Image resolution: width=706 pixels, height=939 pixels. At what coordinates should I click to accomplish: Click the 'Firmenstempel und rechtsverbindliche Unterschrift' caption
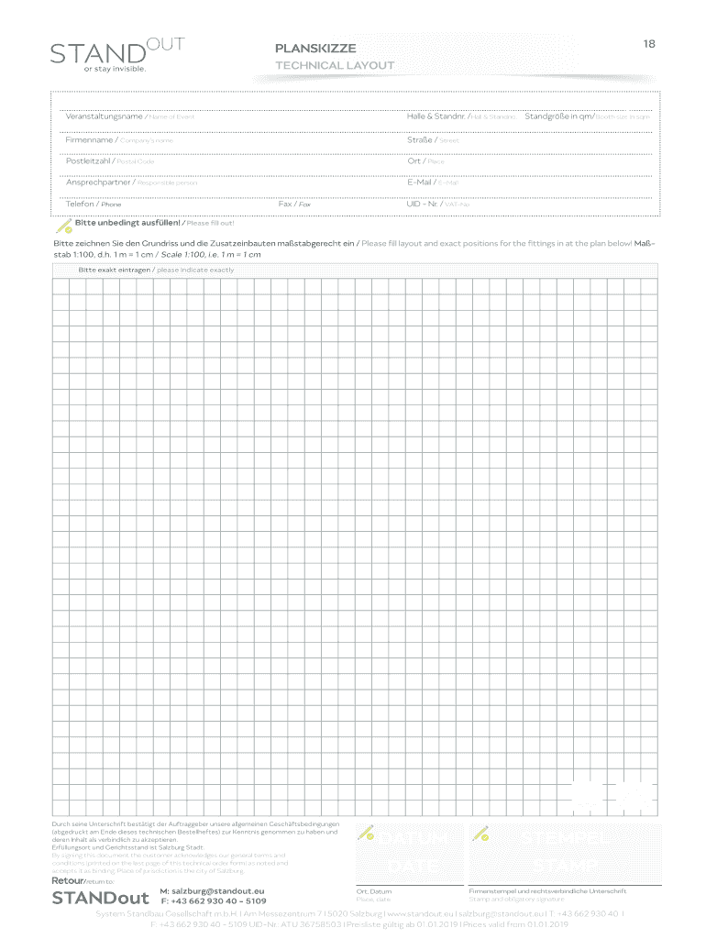(x=547, y=891)
